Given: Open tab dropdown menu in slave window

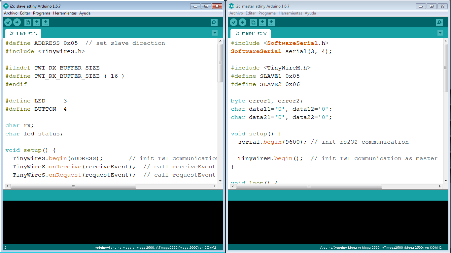Looking at the screenshot, I should click(215, 33).
